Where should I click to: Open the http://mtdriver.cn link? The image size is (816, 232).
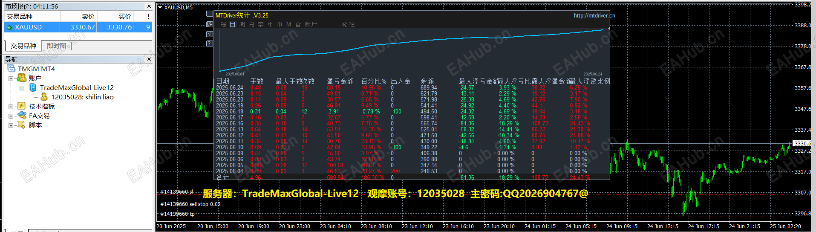coord(594,15)
